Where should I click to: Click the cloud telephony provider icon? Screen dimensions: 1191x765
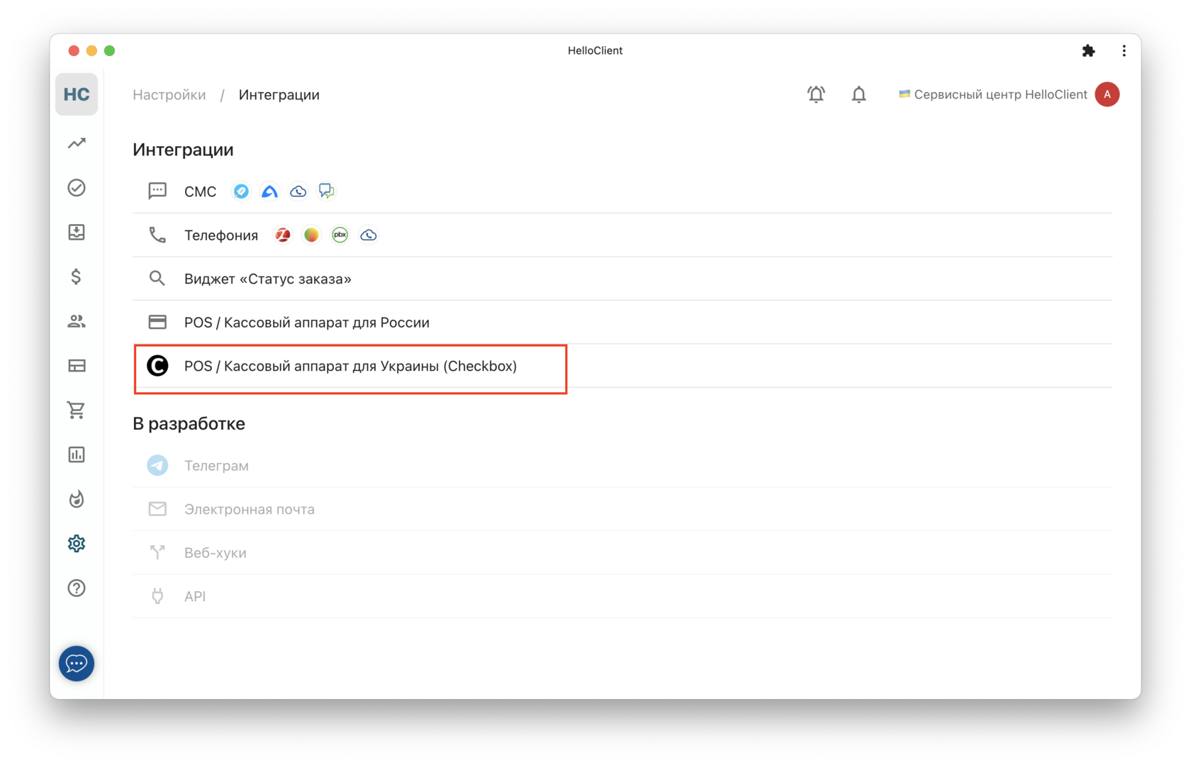click(x=368, y=235)
